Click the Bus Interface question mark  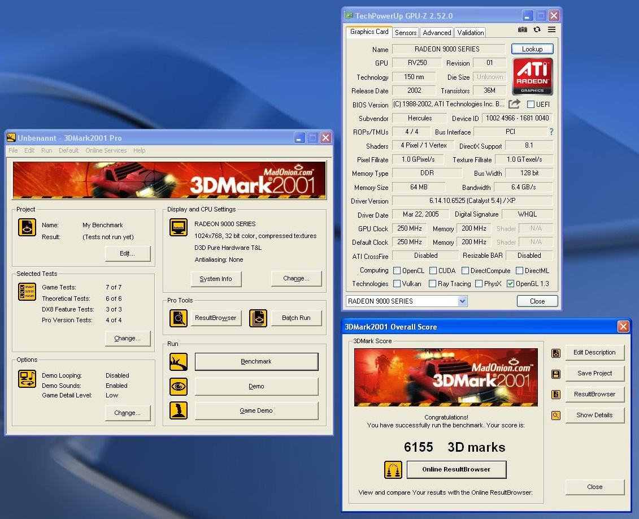(551, 132)
